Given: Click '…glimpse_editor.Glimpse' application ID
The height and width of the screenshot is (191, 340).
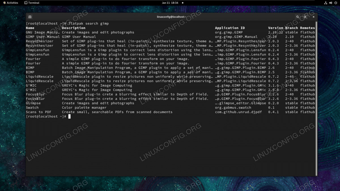Looking at the screenshot, I should pyautogui.click(x=241, y=103).
